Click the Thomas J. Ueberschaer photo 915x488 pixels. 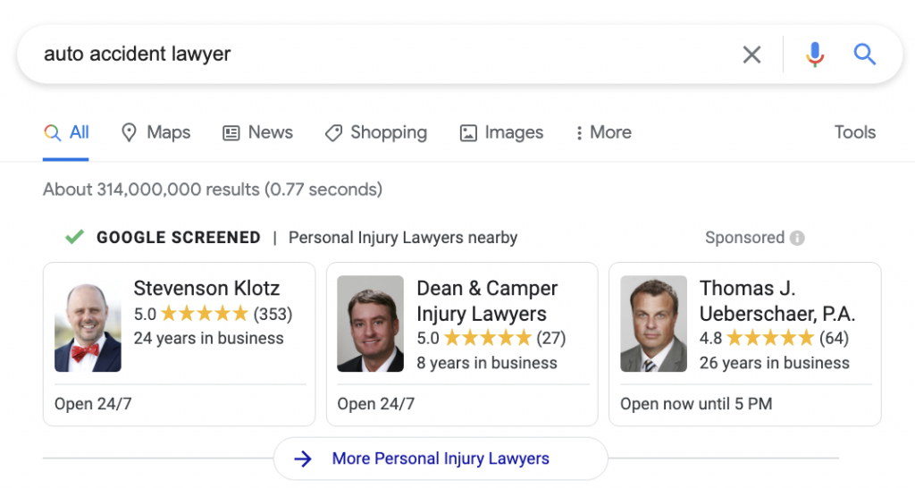(653, 324)
